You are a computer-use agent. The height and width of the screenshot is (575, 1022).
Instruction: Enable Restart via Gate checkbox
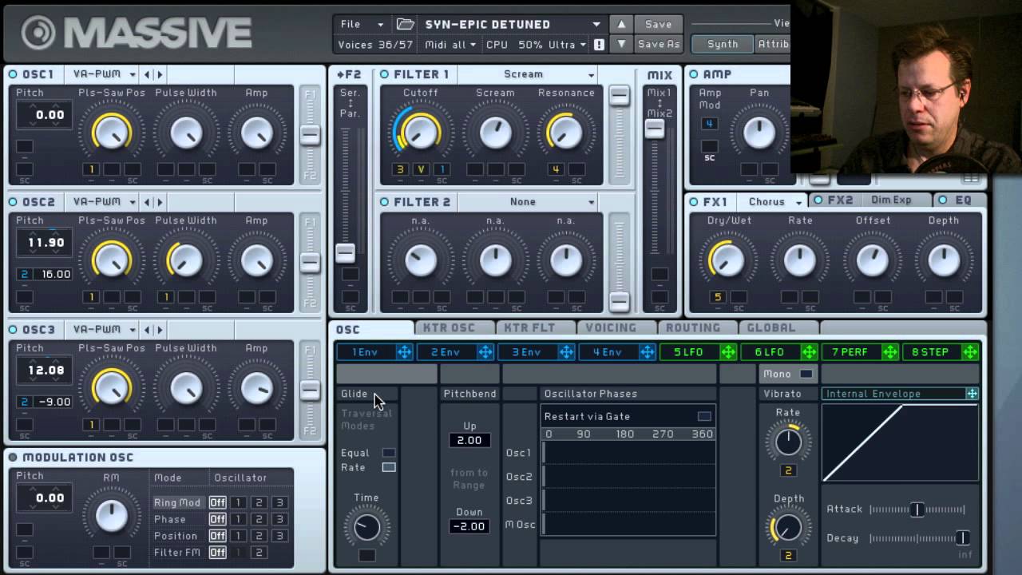point(704,416)
